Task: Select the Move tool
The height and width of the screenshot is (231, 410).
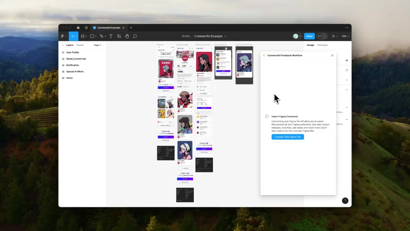Action: point(73,36)
